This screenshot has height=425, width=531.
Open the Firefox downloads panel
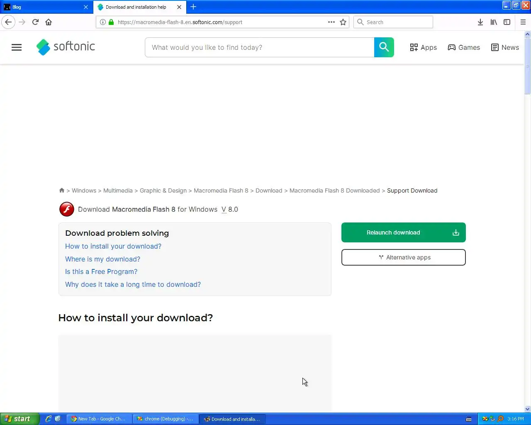[x=480, y=22]
